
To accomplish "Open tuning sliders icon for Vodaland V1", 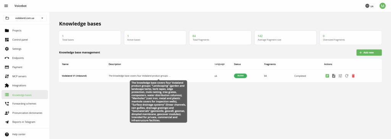I will coord(340,76).
